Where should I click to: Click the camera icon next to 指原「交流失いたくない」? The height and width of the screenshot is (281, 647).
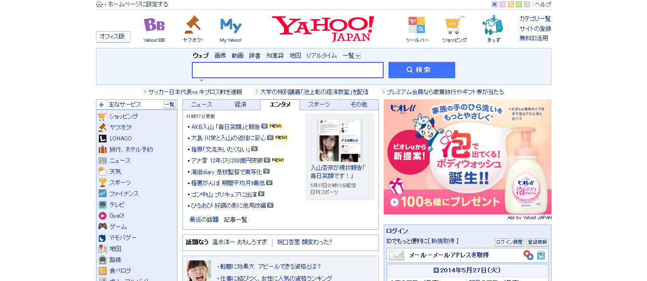click(x=254, y=149)
